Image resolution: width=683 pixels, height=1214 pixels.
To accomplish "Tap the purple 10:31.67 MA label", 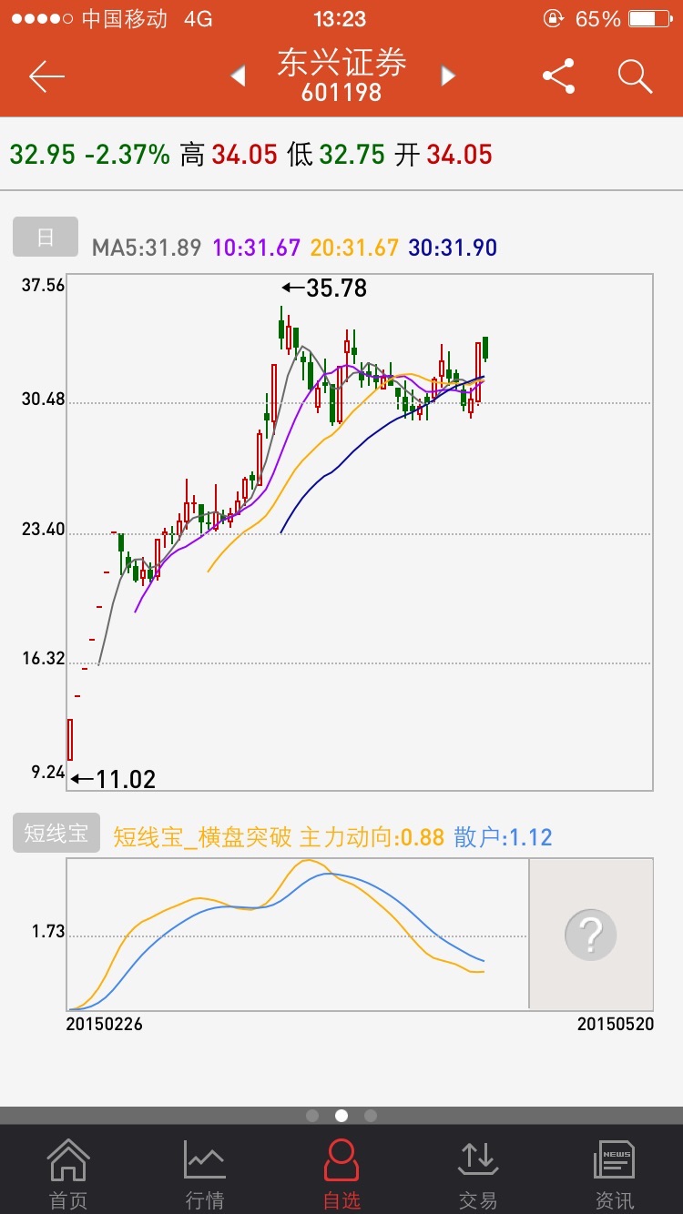I will [x=257, y=248].
